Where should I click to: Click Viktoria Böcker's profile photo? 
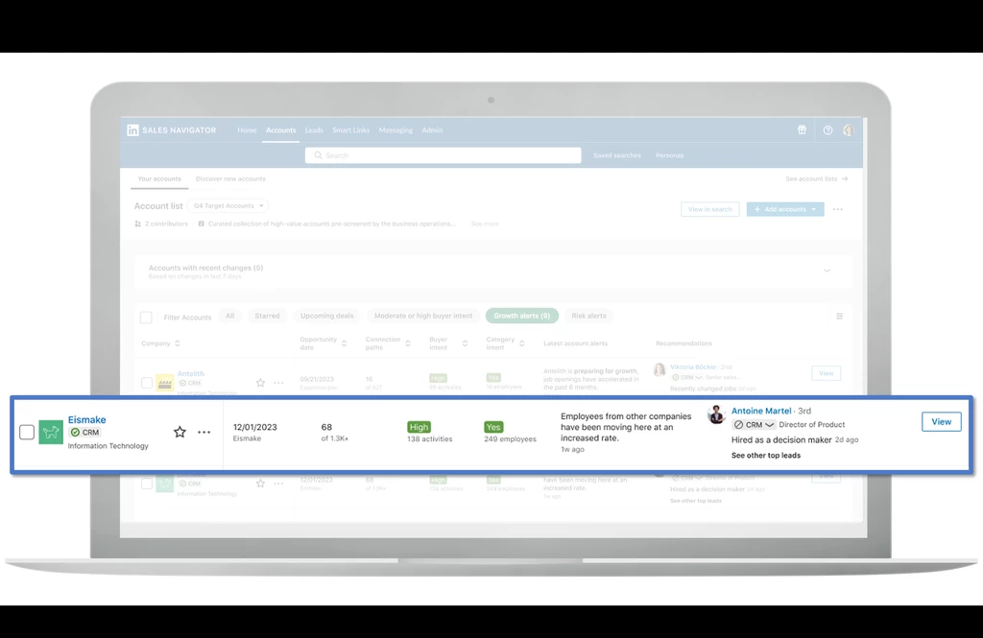[659, 369]
